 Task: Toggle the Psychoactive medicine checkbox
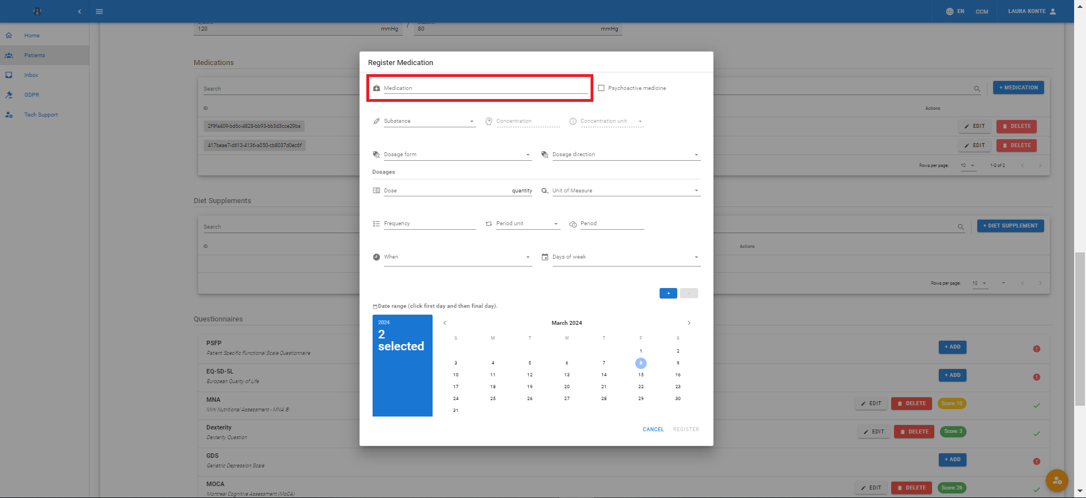pyautogui.click(x=601, y=88)
